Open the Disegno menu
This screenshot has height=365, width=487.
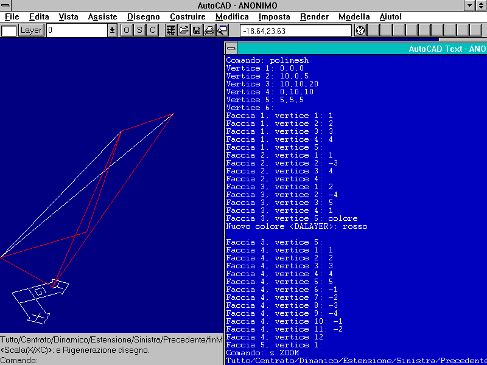[x=144, y=16]
